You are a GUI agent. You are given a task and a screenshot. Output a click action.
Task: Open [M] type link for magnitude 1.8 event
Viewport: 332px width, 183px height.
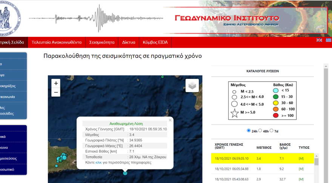tap(301, 169)
